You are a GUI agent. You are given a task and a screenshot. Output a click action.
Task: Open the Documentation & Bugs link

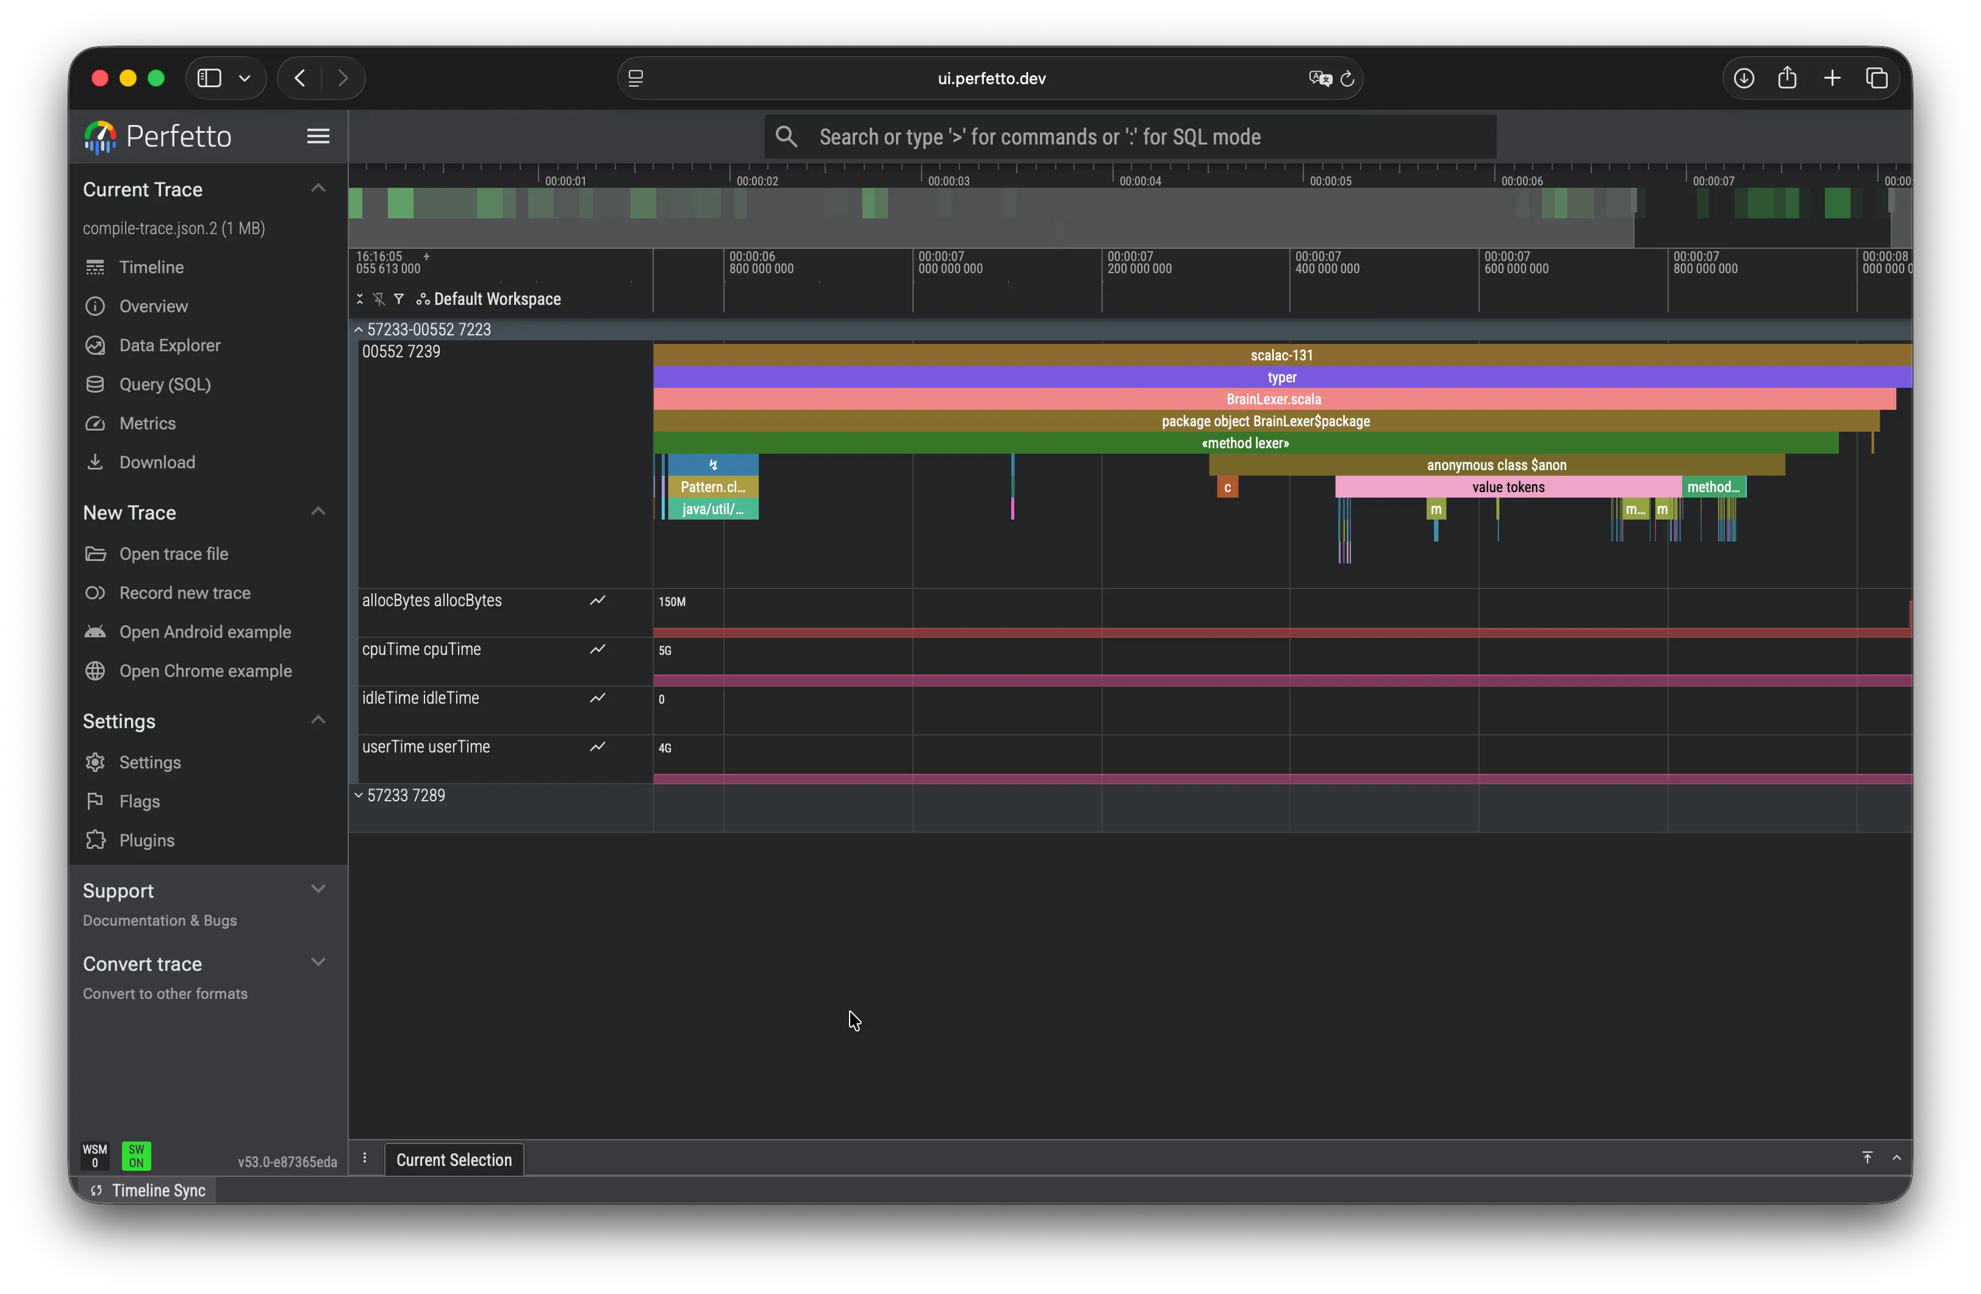(159, 921)
